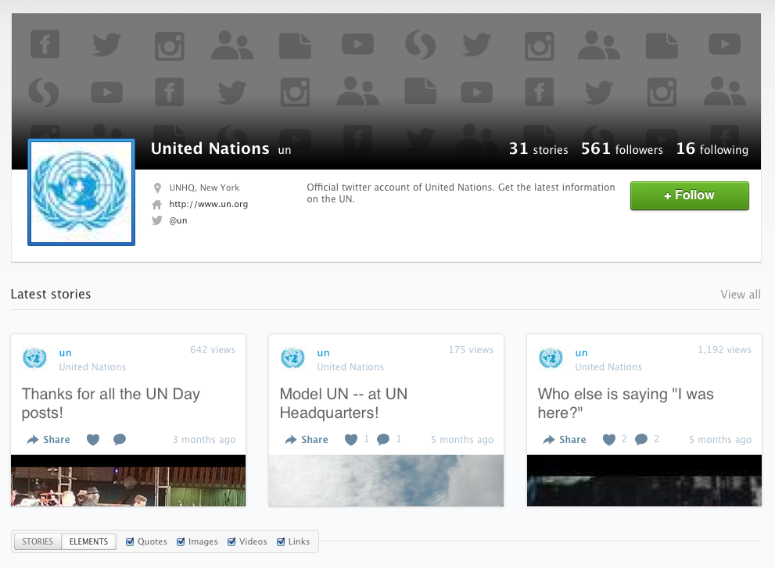Viewport: 775px width, 568px height.
Task: Open the http://www.un.org website link
Action: coord(208,204)
